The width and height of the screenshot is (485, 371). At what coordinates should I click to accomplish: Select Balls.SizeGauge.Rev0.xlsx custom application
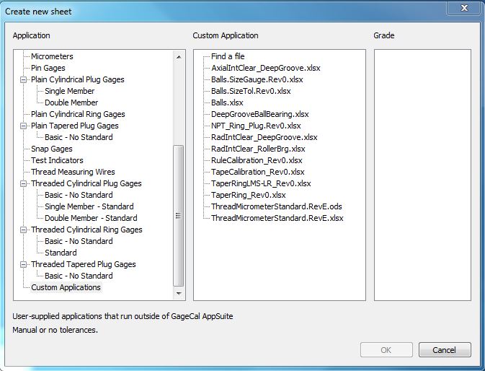point(257,79)
